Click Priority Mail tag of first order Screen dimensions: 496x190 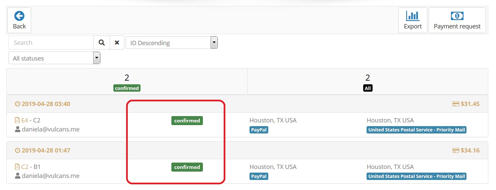pyautogui.click(x=417, y=130)
